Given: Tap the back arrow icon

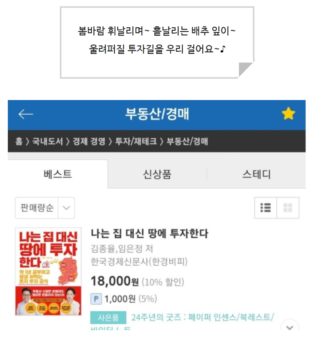Looking at the screenshot, I should click(26, 114).
